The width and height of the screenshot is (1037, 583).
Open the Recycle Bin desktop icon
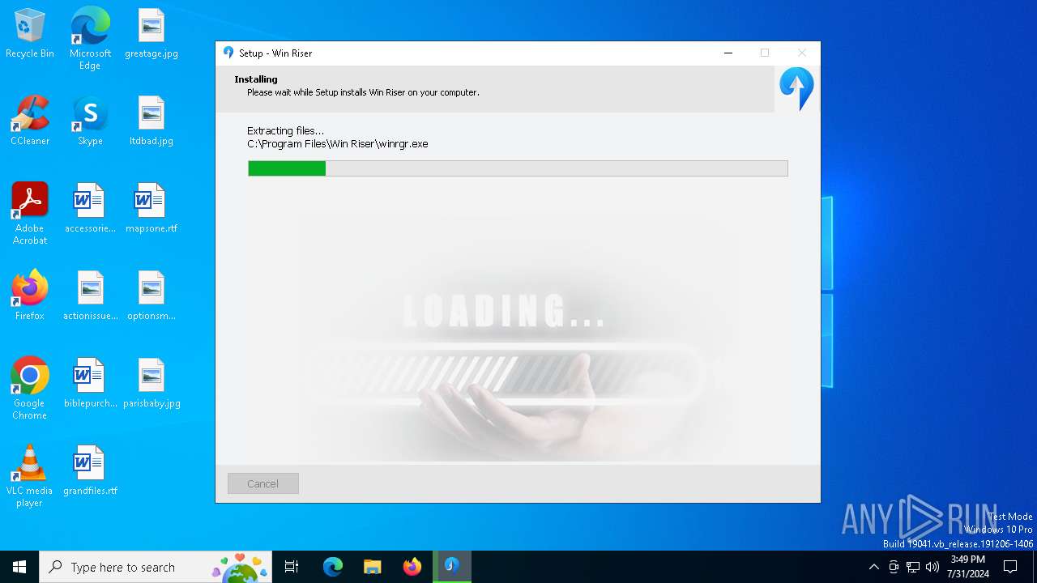30,33
